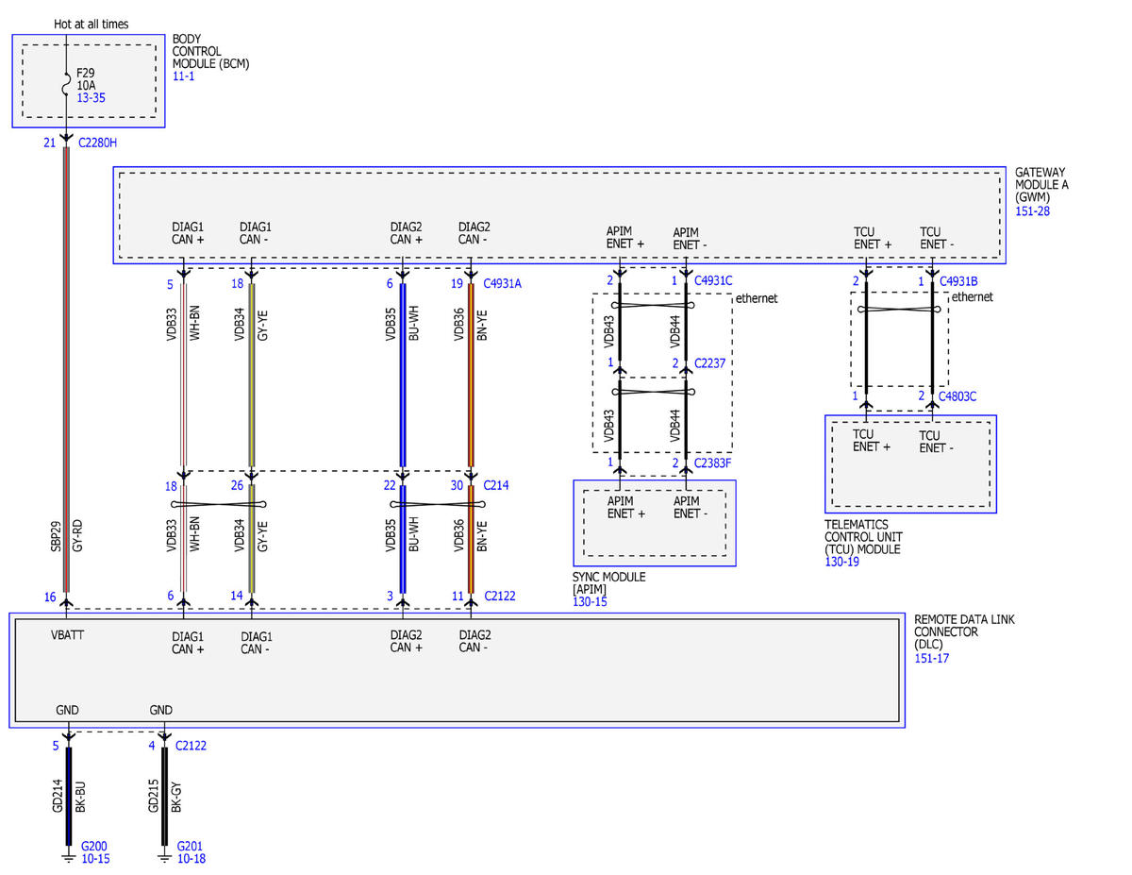This screenshot has height=875, width=1132.
Task: Click the ethernet twist symbol below C4931C
Action: (653, 306)
